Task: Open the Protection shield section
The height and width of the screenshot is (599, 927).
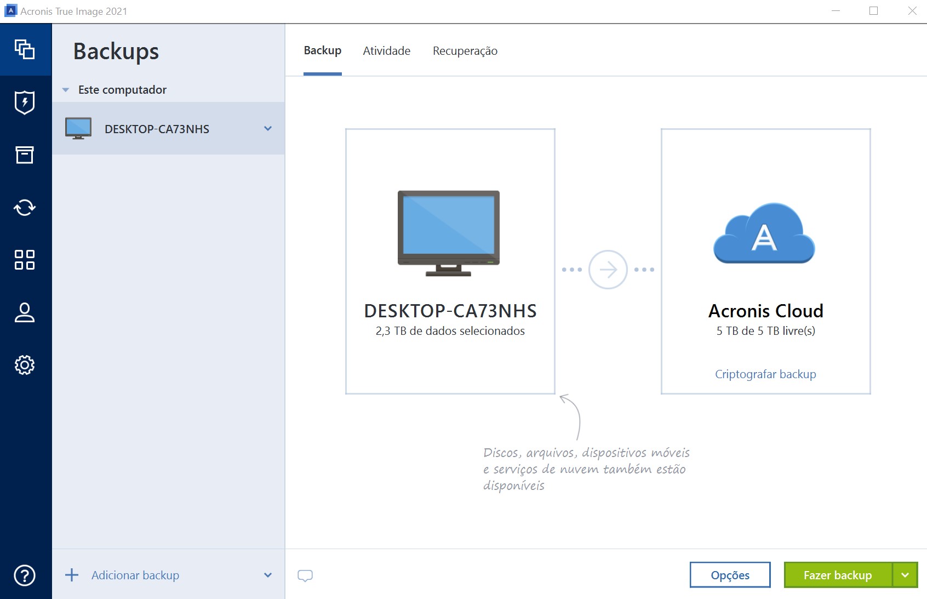Action: coord(25,102)
